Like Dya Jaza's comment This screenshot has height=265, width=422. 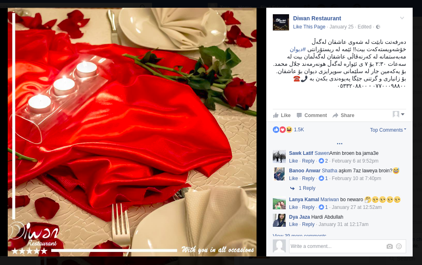pyautogui.click(x=294, y=224)
